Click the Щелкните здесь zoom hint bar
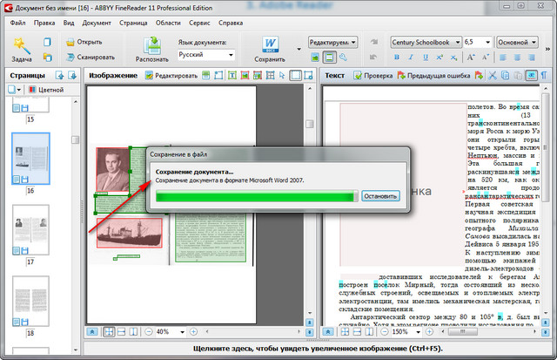The image size is (557, 360). tap(318, 349)
